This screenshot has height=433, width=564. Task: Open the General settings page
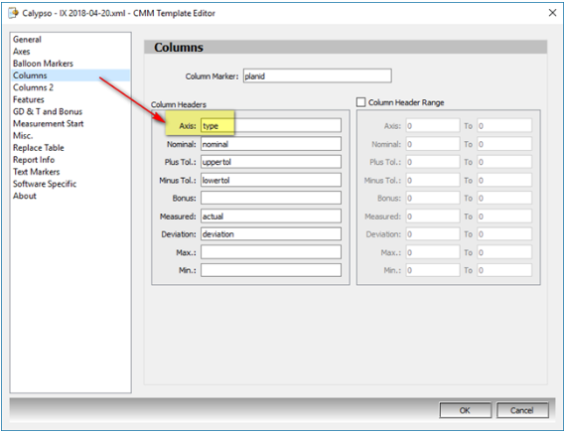tap(27, 40)
